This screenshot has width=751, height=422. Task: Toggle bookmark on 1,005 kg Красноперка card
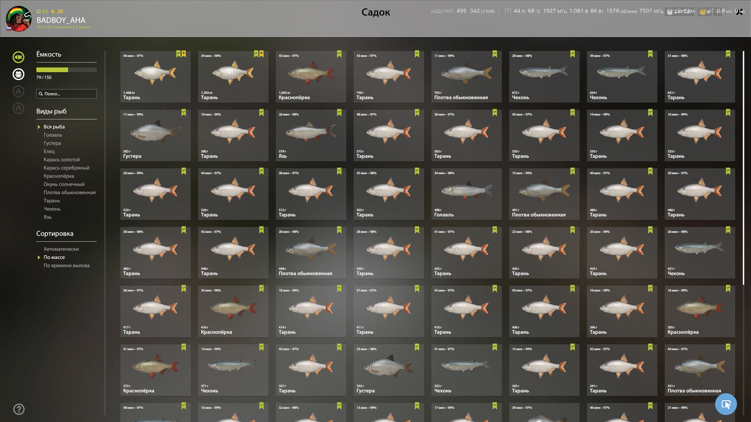tap(339, 54)
